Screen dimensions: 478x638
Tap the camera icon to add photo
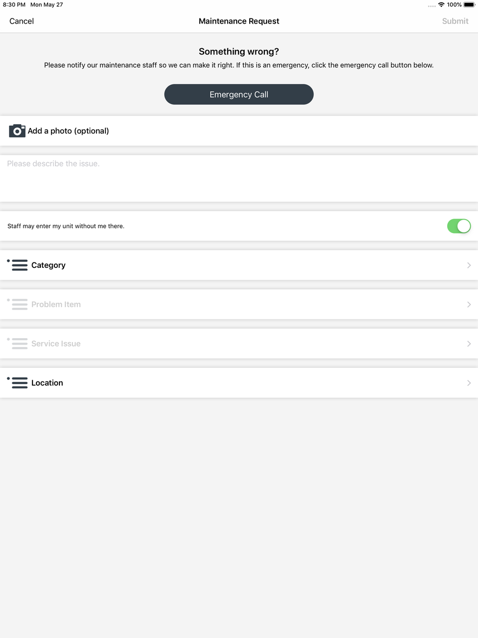point(17,131)
